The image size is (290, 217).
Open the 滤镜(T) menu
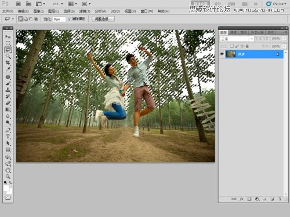pyautogui.click(x=85, y=11)
